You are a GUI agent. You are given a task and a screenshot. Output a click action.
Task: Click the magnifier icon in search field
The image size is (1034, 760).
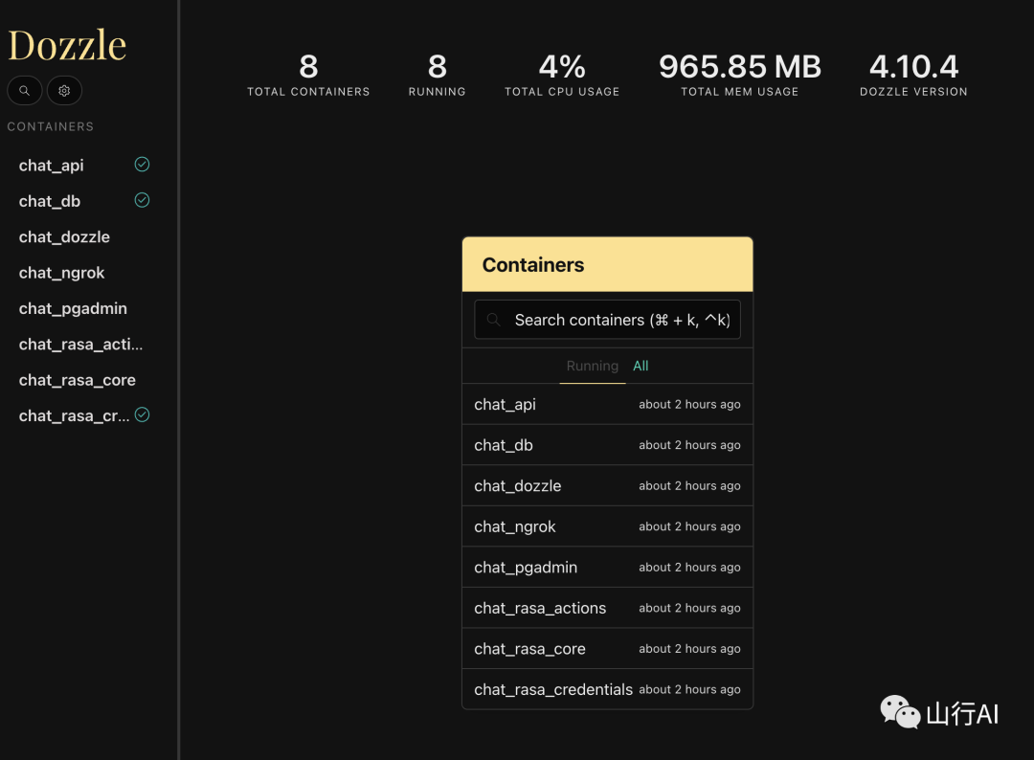[x=493, y=320]
